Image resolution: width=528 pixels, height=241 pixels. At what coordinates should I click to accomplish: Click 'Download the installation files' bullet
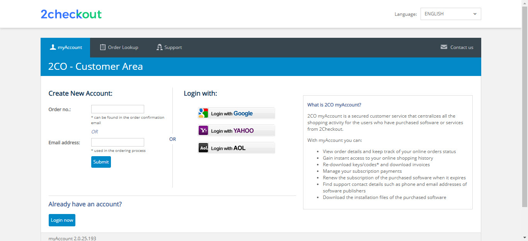(x=384, y=197)
